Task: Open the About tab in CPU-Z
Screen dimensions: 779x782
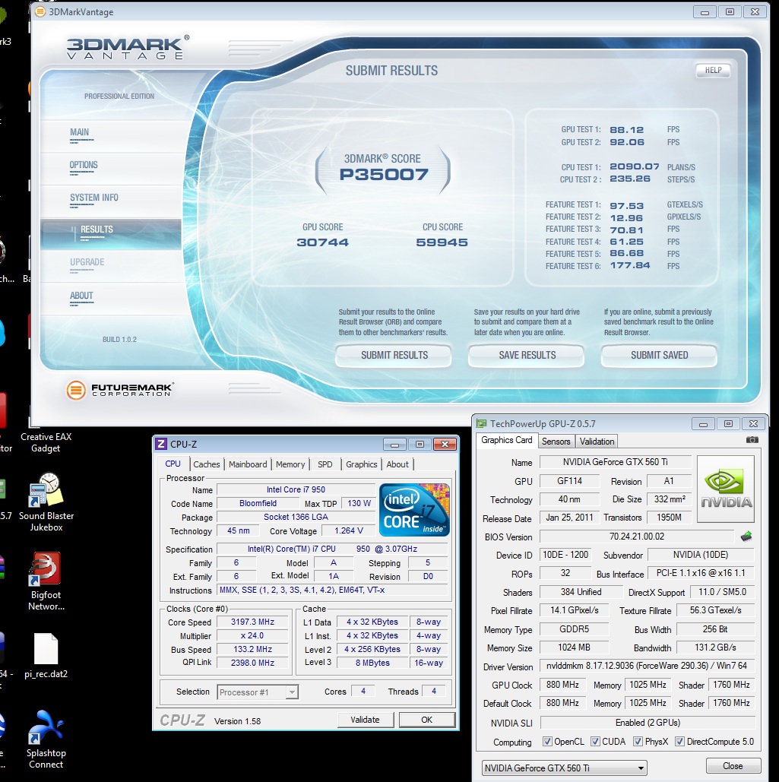Action: tap(397, 464)
